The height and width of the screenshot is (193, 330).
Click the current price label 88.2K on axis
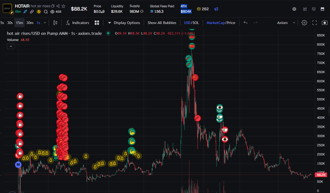[321, 175]
